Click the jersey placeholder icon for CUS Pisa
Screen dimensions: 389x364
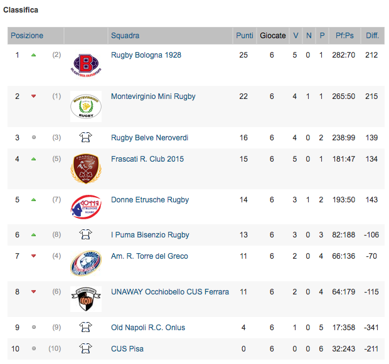(x=85, y=348)
